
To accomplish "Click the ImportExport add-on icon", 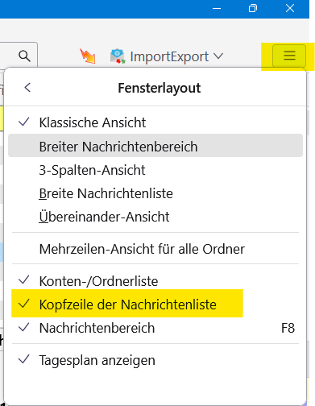I will pyautogui.click(x=118, y=56).
